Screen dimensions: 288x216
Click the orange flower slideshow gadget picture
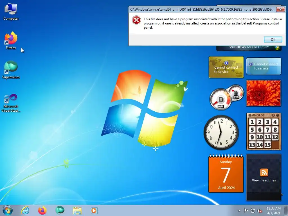tap(264, 93)
